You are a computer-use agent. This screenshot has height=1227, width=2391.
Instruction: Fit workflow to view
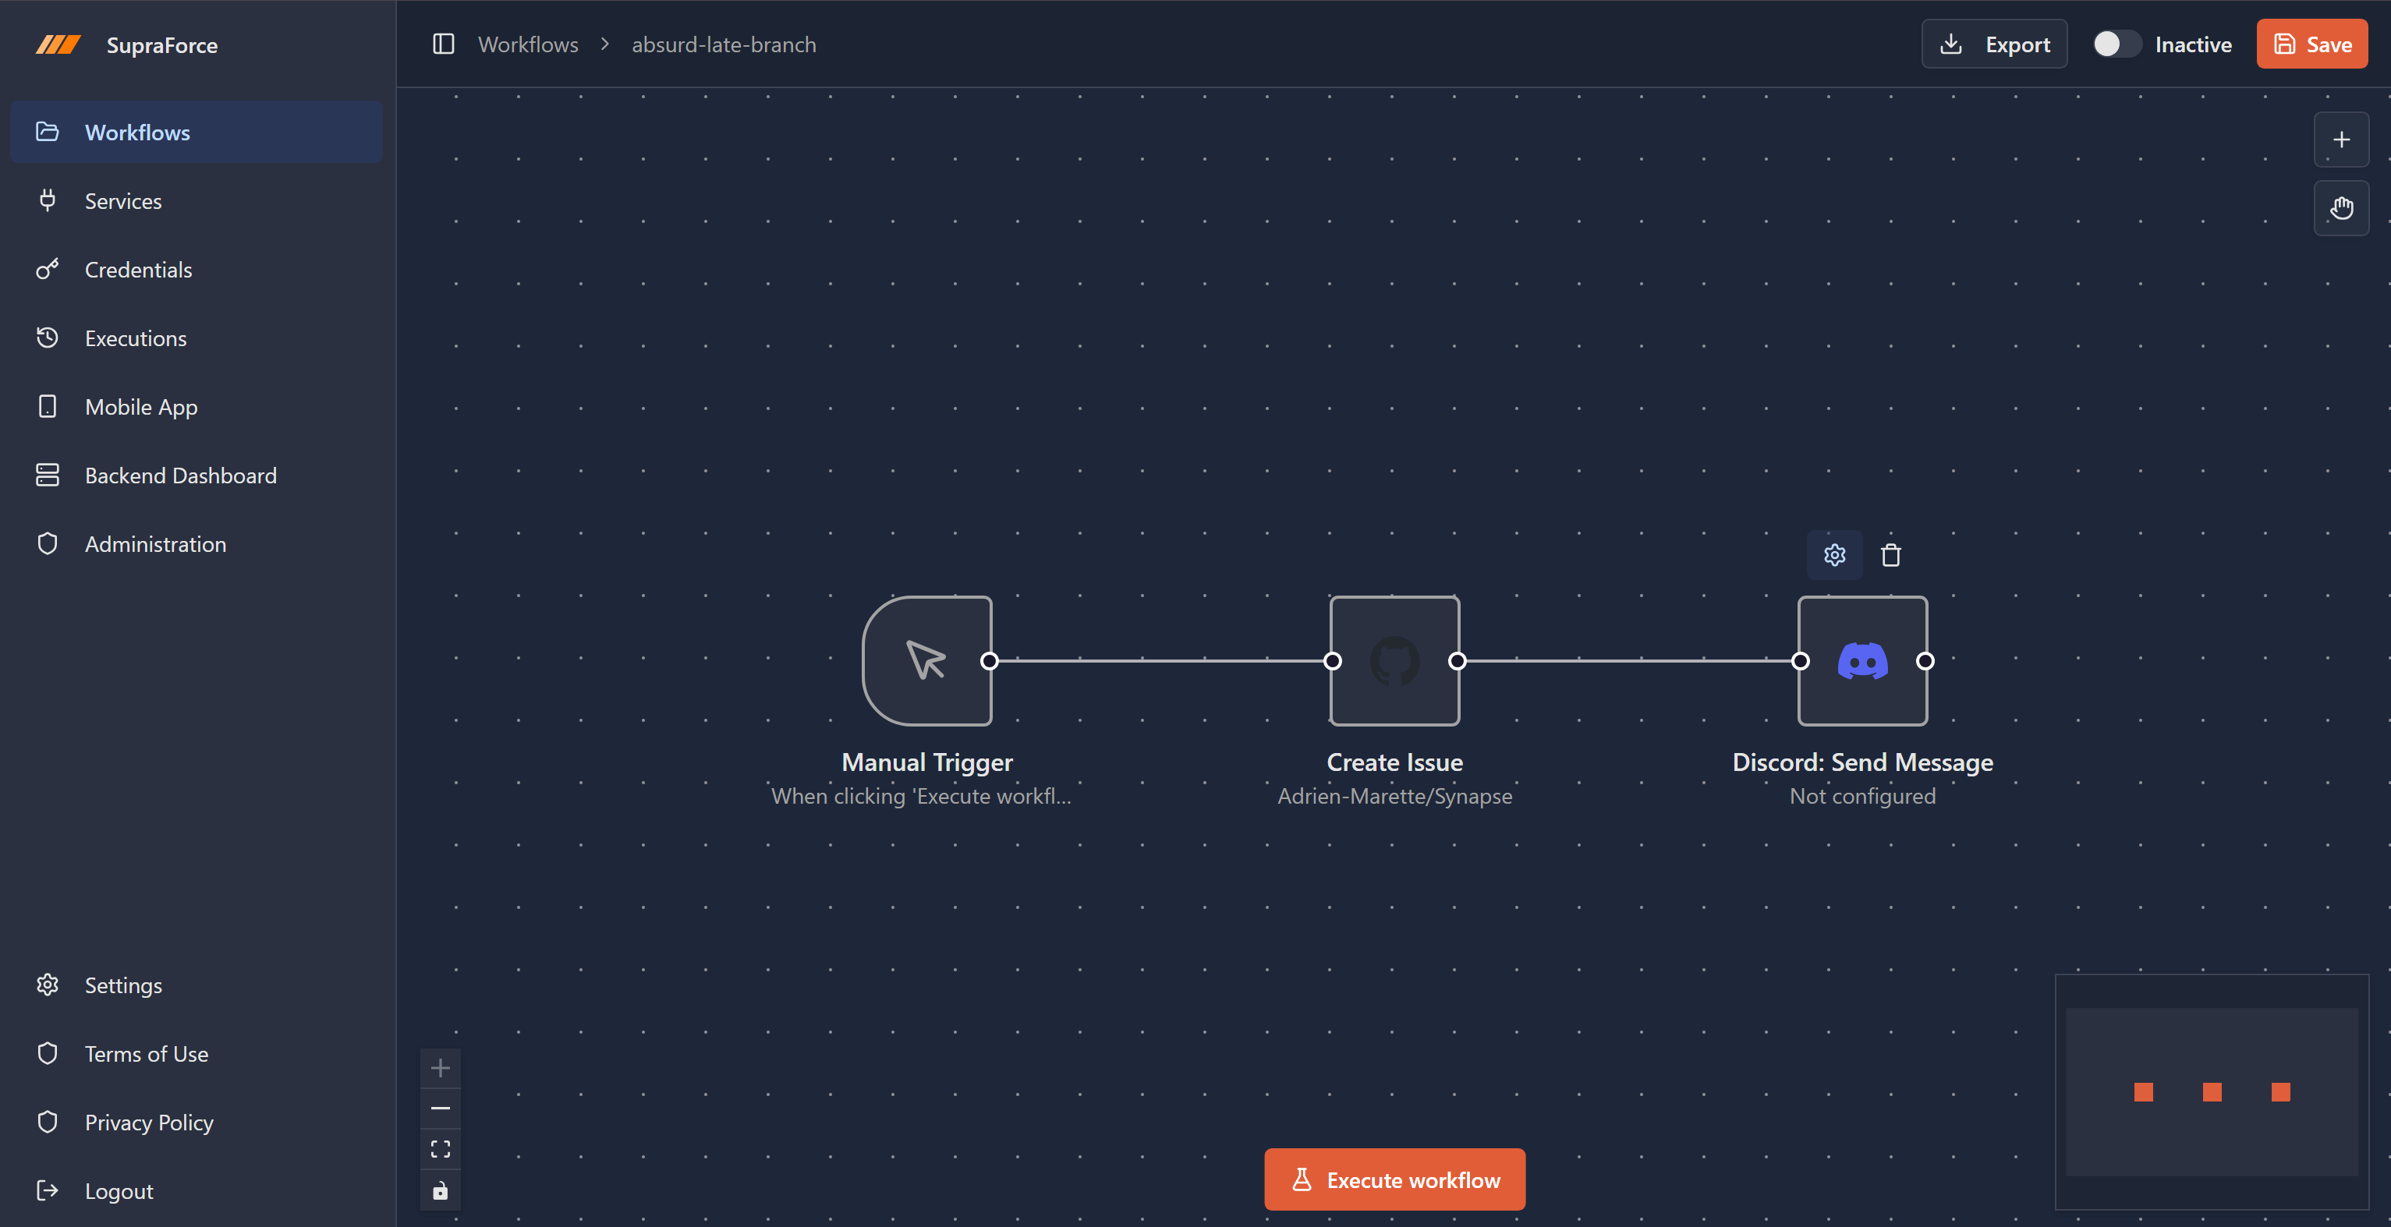440,1149
